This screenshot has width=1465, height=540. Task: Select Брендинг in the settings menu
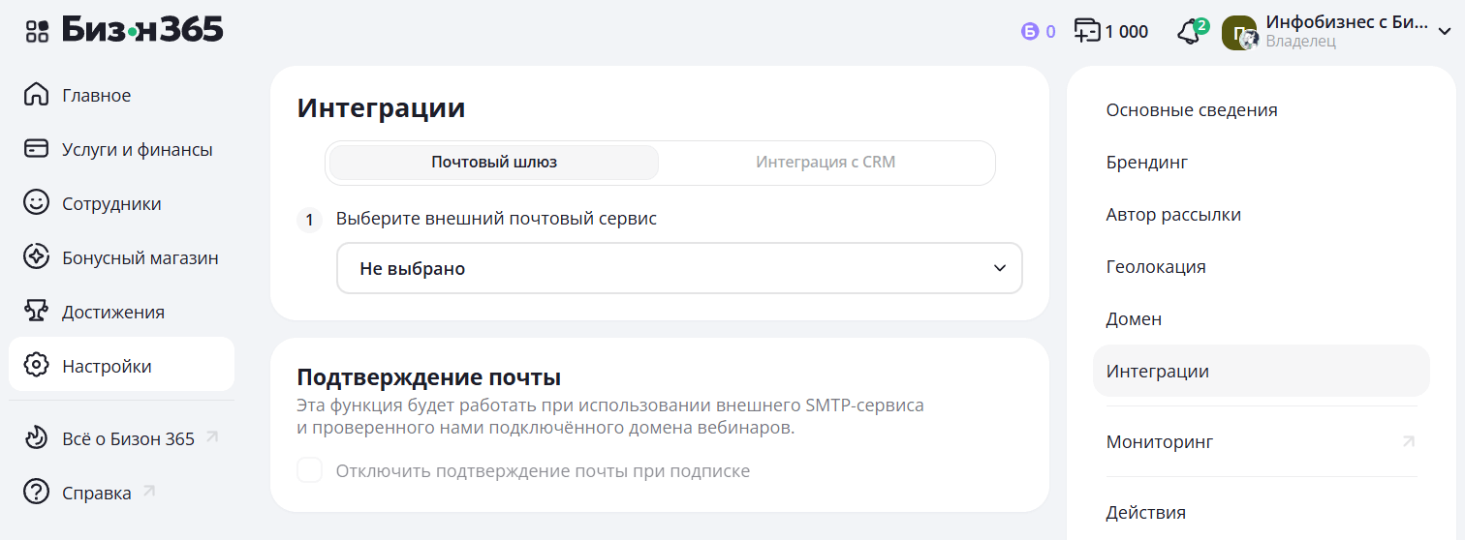point(1147,162)
